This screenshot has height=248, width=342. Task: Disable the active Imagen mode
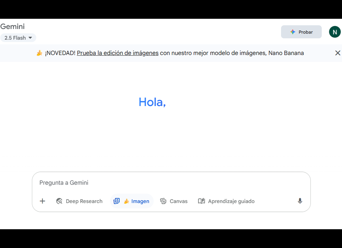click(x=131, y=201)
